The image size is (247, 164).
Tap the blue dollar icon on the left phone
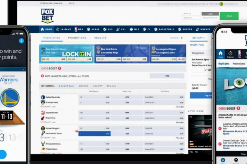[21, 41]
